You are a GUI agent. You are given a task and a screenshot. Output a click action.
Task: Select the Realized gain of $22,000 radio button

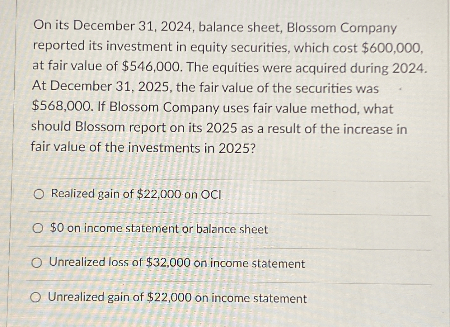pyautogui.click(x=39, y=195)
